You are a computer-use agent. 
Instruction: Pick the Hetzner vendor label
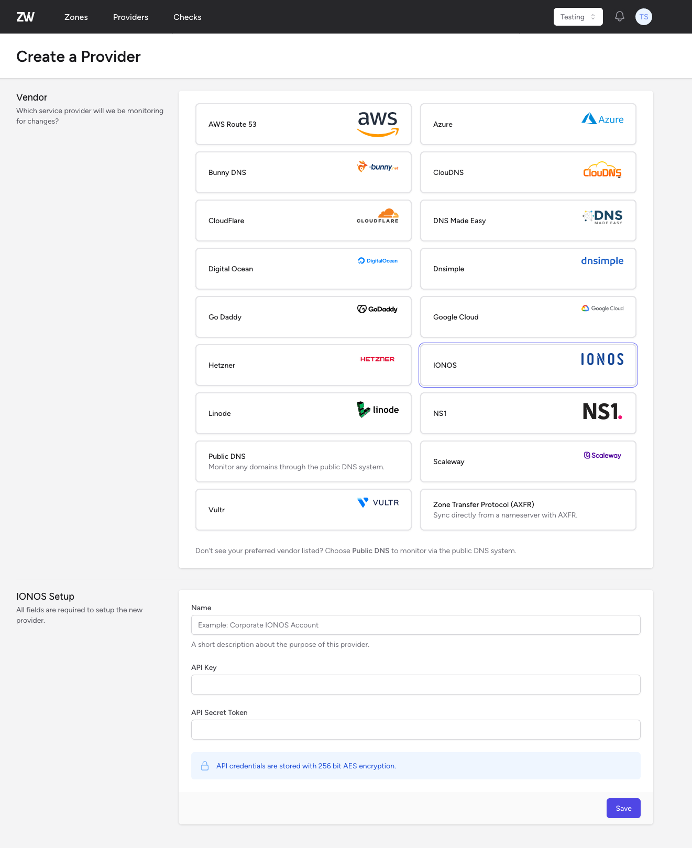222,365
